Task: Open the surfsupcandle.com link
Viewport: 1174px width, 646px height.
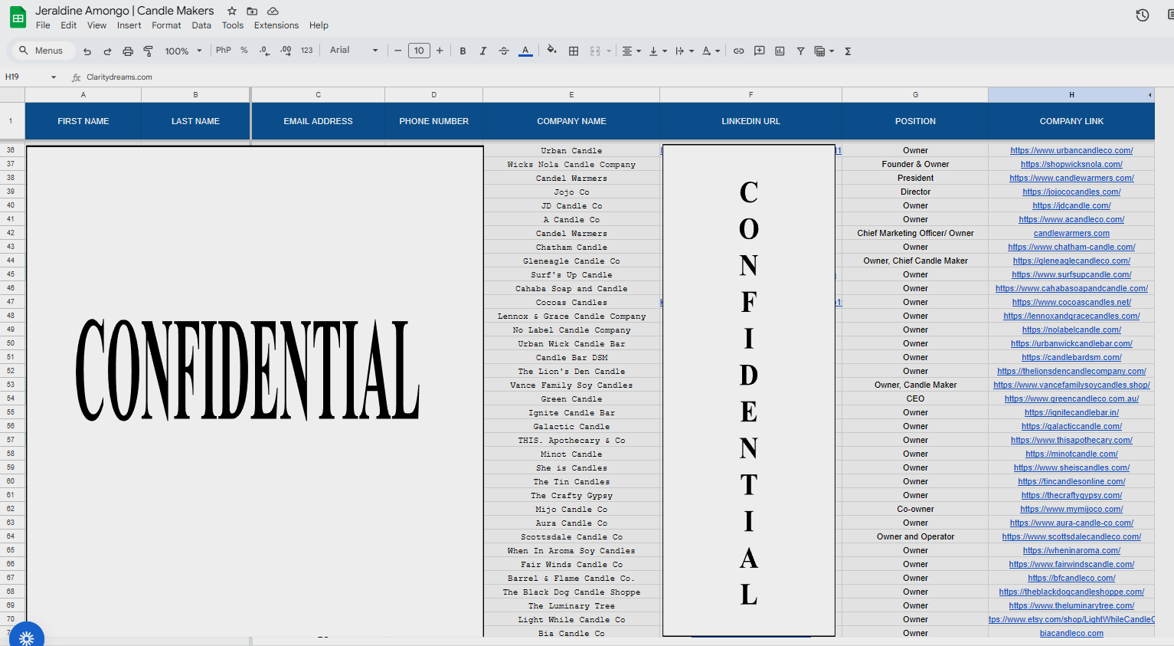Action: [1071, 275]
